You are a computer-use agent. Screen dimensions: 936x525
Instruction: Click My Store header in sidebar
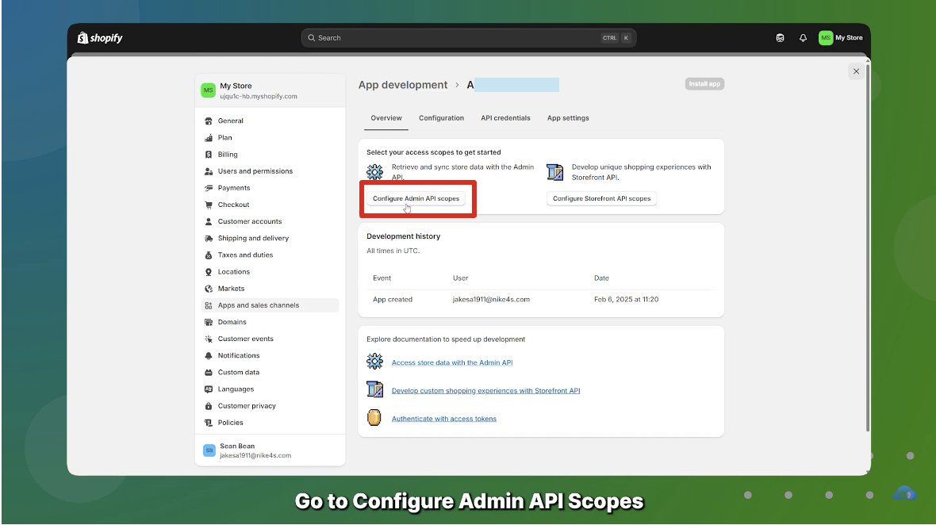coord(270,90)
